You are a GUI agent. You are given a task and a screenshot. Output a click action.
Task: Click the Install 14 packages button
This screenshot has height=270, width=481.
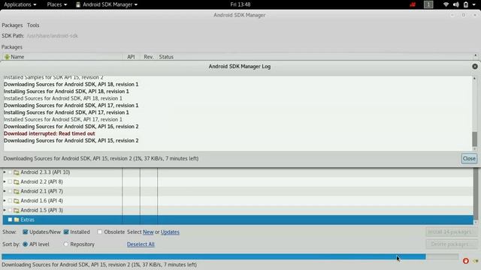click(451, 232)
